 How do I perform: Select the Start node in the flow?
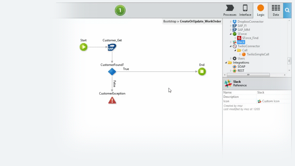coord(83,47)
